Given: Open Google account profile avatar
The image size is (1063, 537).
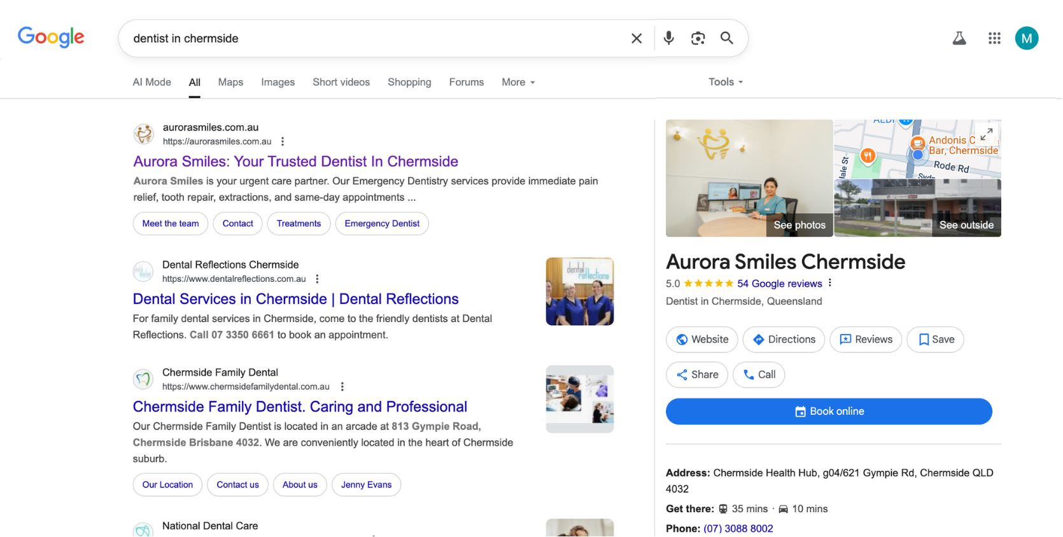Looking at the screenshot, I should 1026,38.
